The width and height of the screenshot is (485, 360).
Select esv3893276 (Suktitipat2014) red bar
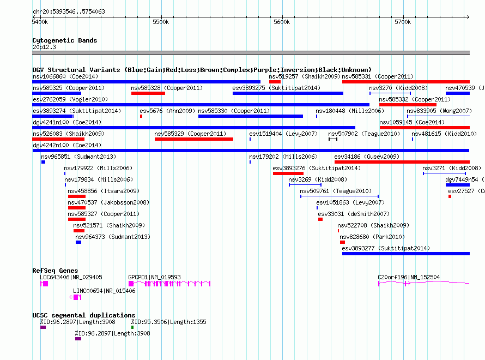pyautogui.click(x=288, y=173)
